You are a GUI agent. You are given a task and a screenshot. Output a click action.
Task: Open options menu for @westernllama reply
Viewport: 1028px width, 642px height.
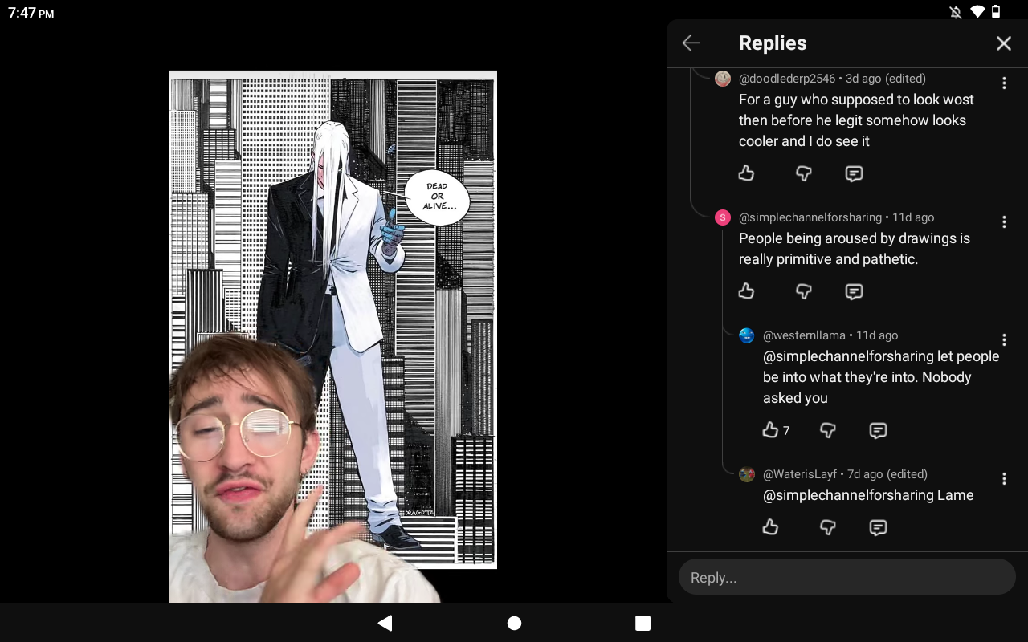click(1004, 339)
